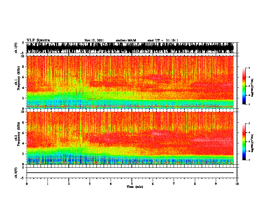
Task: Click time axis tick label "7"
Action: coord(174,184)
